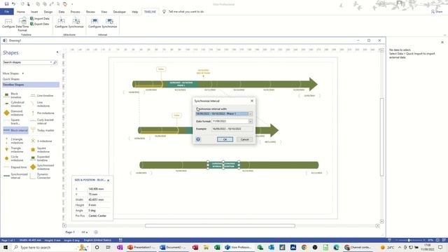
Task: Click the Milestone Configure icon
Action: 61,23
